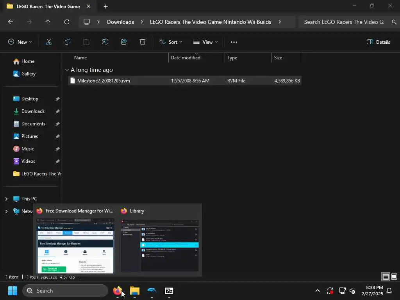Open the Sort dropdown
Screen dimensions: 400x300
coord(171,42)
